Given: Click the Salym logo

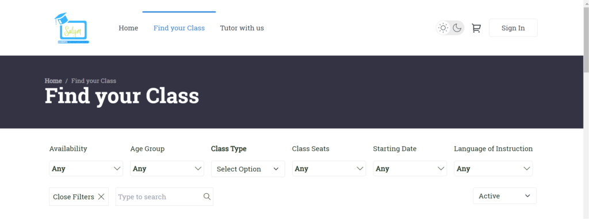Looking at the screenshot, I should [72, 28].
